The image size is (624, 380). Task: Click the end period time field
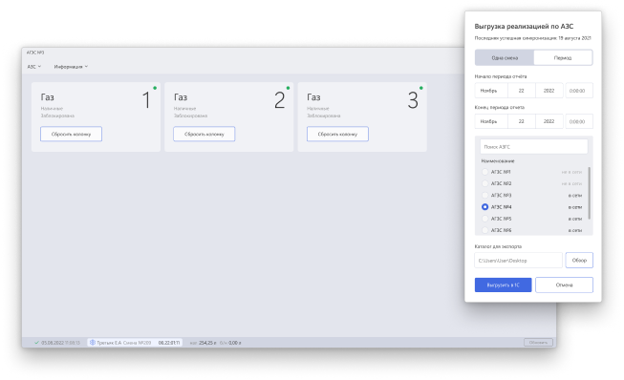click(579, 121)
